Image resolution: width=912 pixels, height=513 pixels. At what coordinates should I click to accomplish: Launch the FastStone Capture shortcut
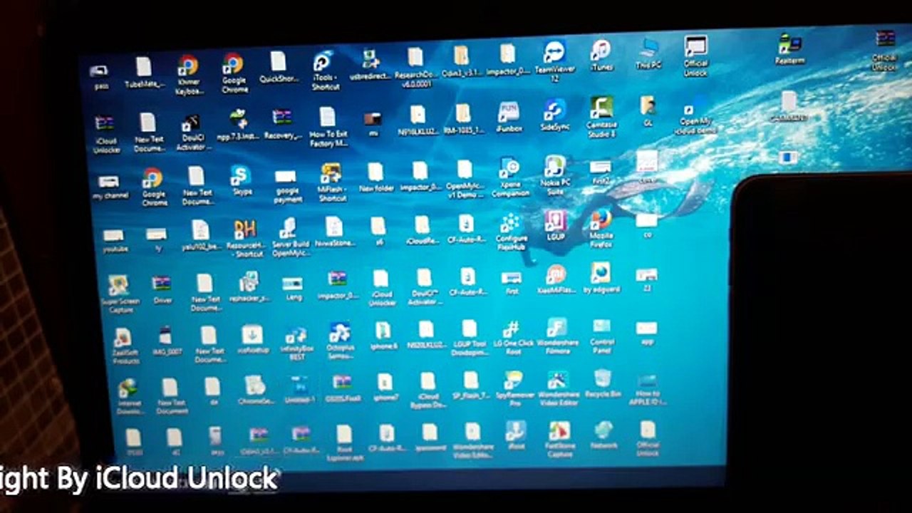(559, 439)
